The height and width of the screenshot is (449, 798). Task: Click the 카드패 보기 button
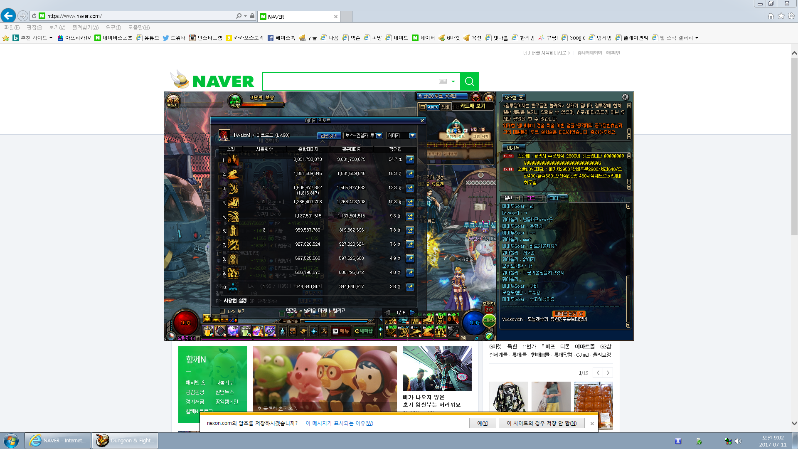(x=473, y=106)
